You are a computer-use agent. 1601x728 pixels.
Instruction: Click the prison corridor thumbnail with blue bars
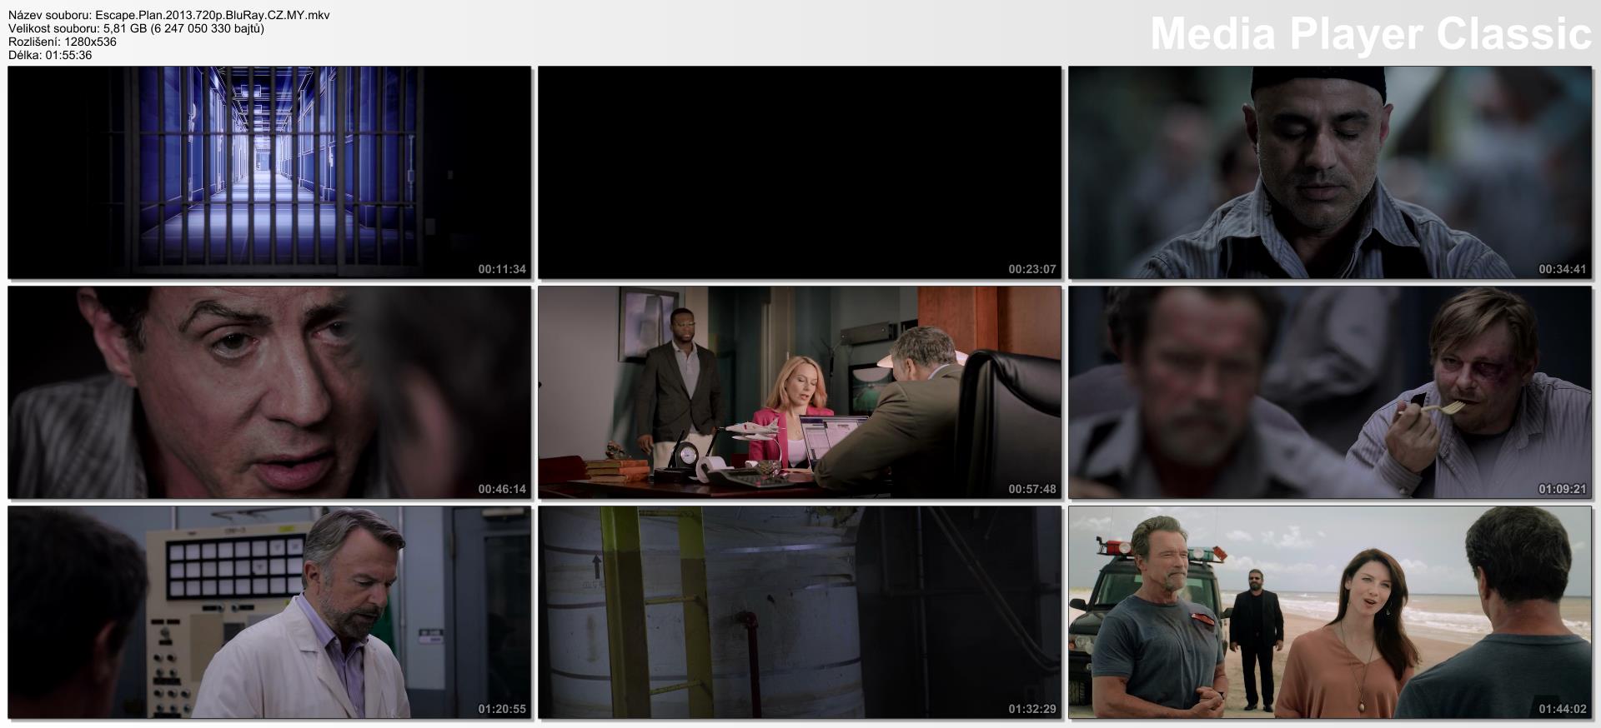pyautogui.click(x=269, y=172)
